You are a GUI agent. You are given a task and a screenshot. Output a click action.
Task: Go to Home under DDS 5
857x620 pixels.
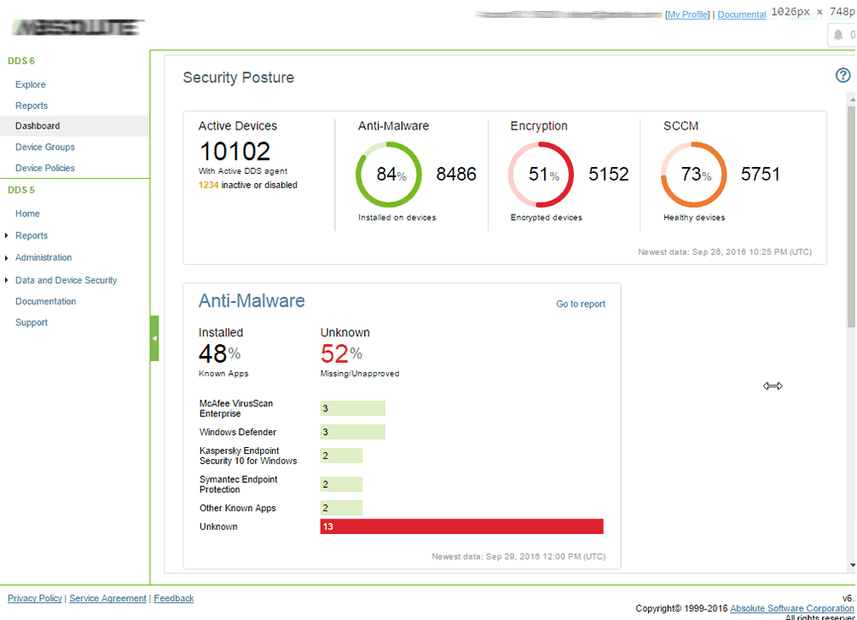click(x=26, y=214)
